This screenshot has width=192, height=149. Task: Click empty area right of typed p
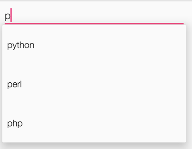click(x=98, y=16)
